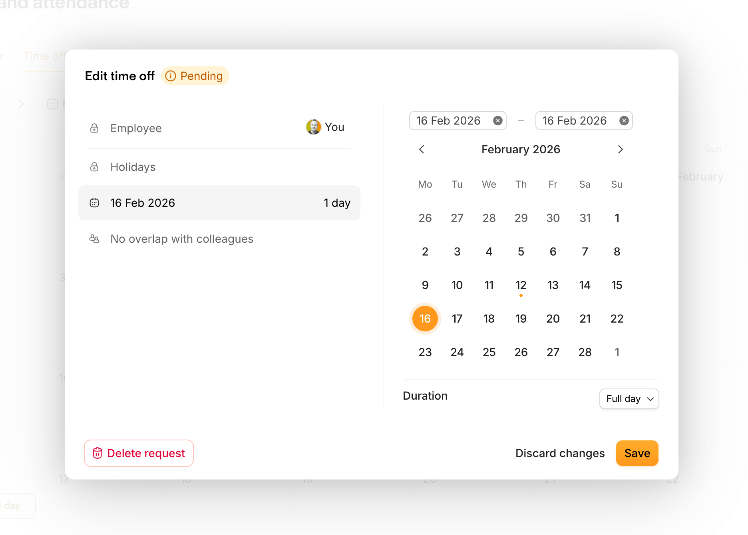Open the Full day duration dropdown
The width and height of the screenshot is (748, 535).
629,399
